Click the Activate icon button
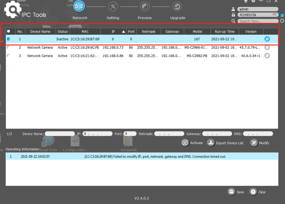The height and width of the screenshot is (204, 285). point(185,143)
